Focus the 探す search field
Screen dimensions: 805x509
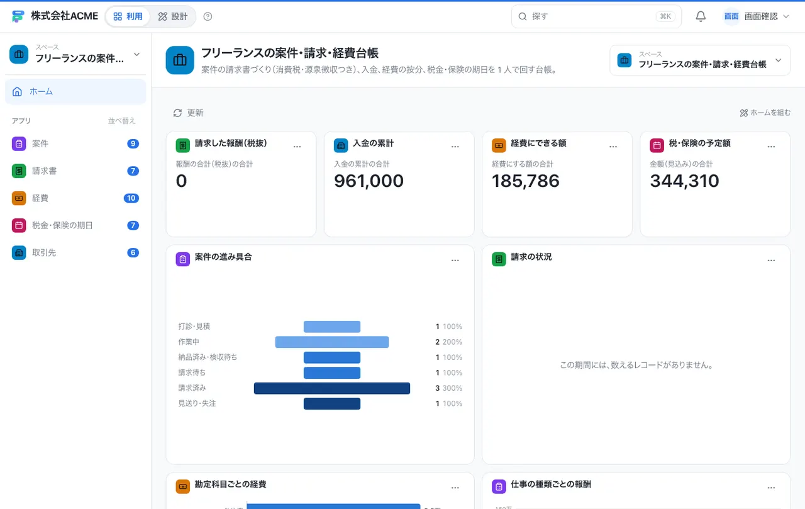596,16
